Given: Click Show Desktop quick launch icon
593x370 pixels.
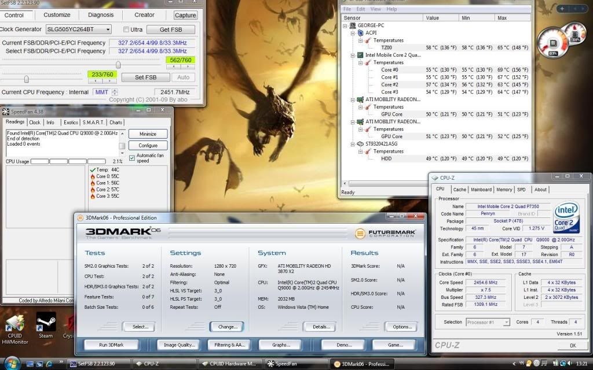Looking at the screenshot, I should pyautogui.click(x=30, y=364).
